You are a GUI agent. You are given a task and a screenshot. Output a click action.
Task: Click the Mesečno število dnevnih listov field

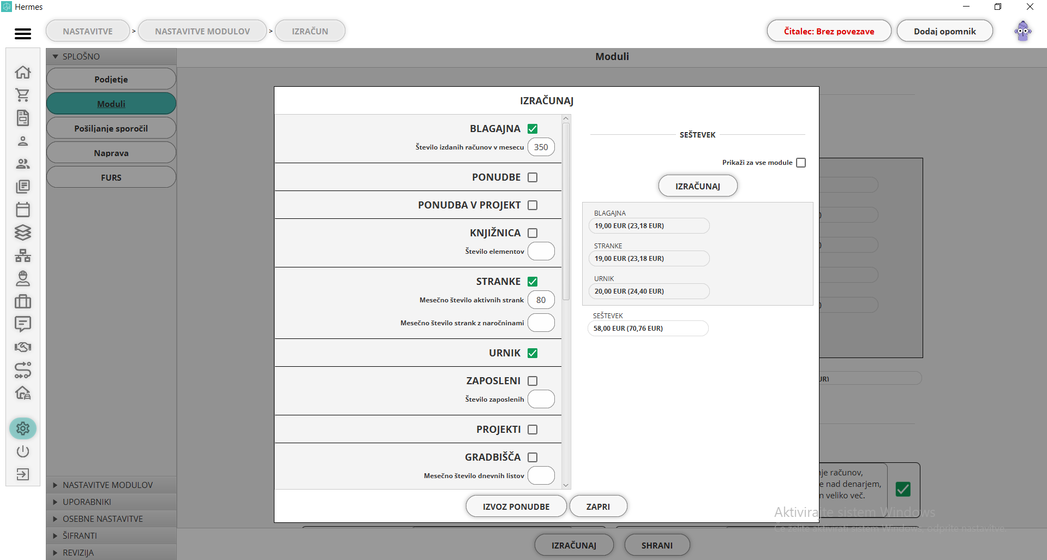pos(541,476)
